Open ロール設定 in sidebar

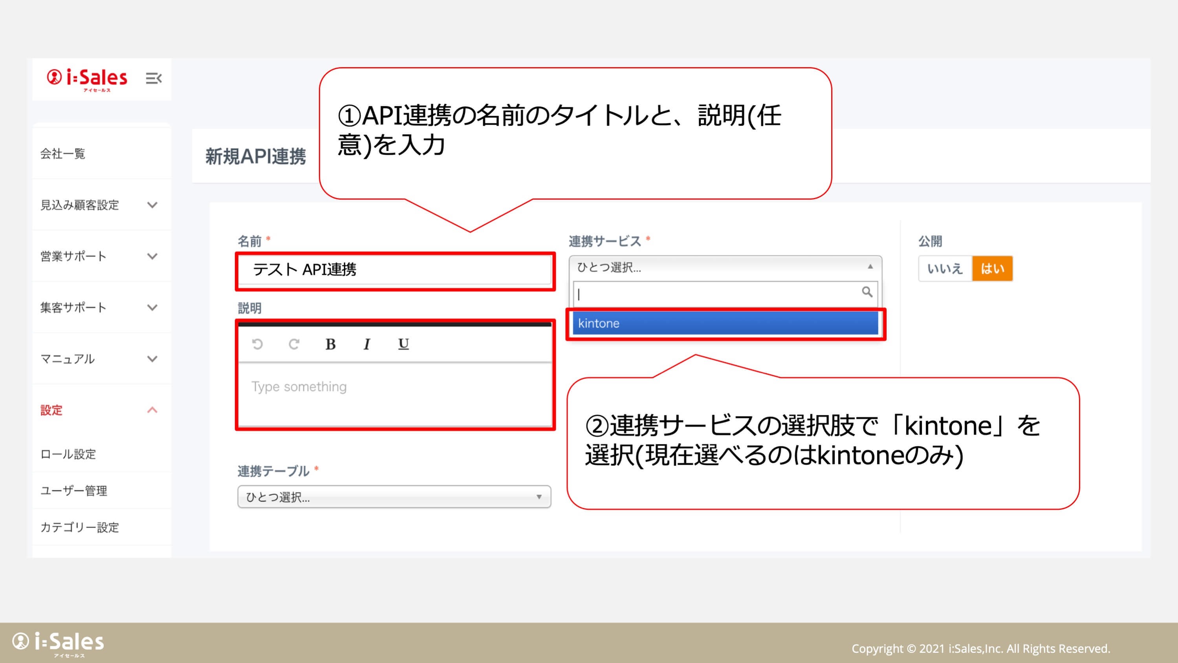point(69,454)
